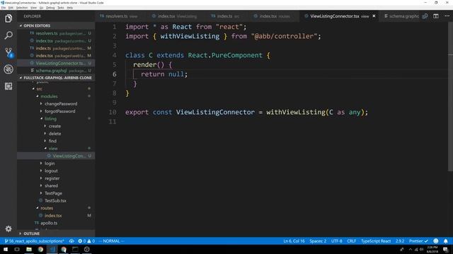Split the editor with split icon
The width and height of the screenshot is (453, 254).
tap(436, 16)
